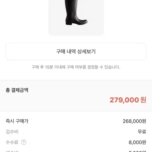Click the red 279,000 원 total amount
This screenshot has height=152, width=152.
pyautogui.click(x=128, y=100)
